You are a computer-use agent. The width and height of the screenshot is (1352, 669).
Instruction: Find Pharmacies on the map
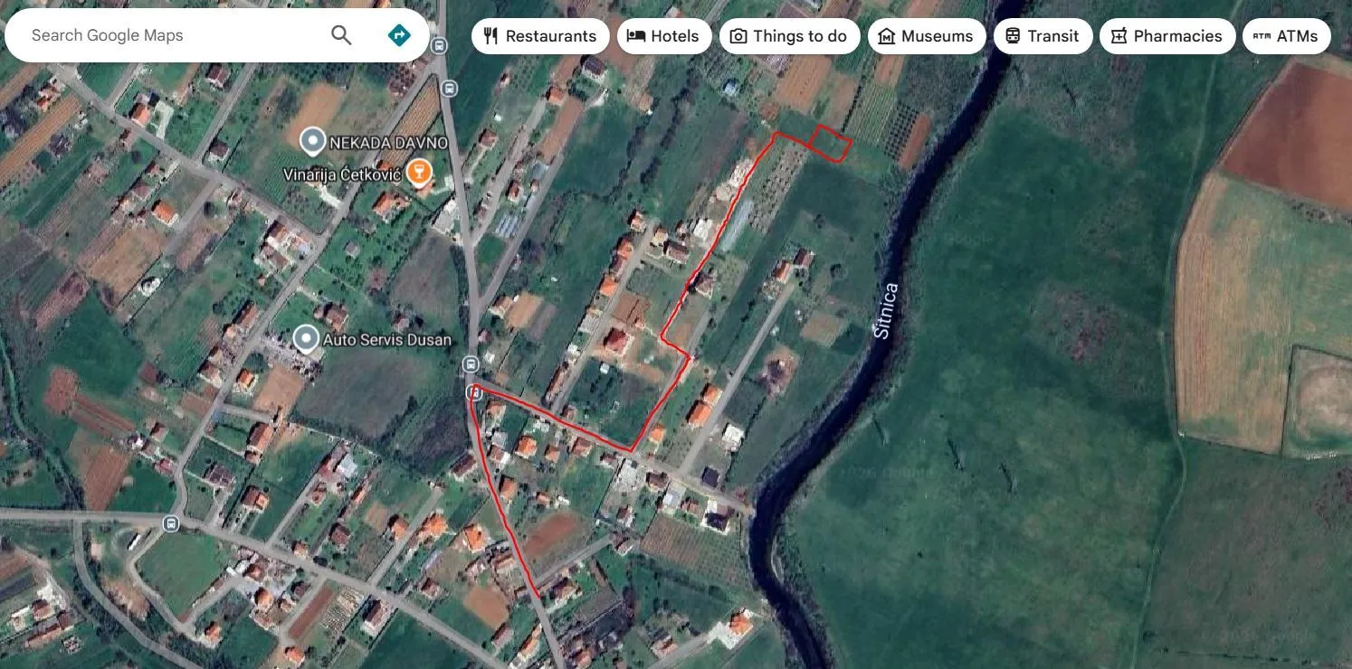(x=1167, y=36)
